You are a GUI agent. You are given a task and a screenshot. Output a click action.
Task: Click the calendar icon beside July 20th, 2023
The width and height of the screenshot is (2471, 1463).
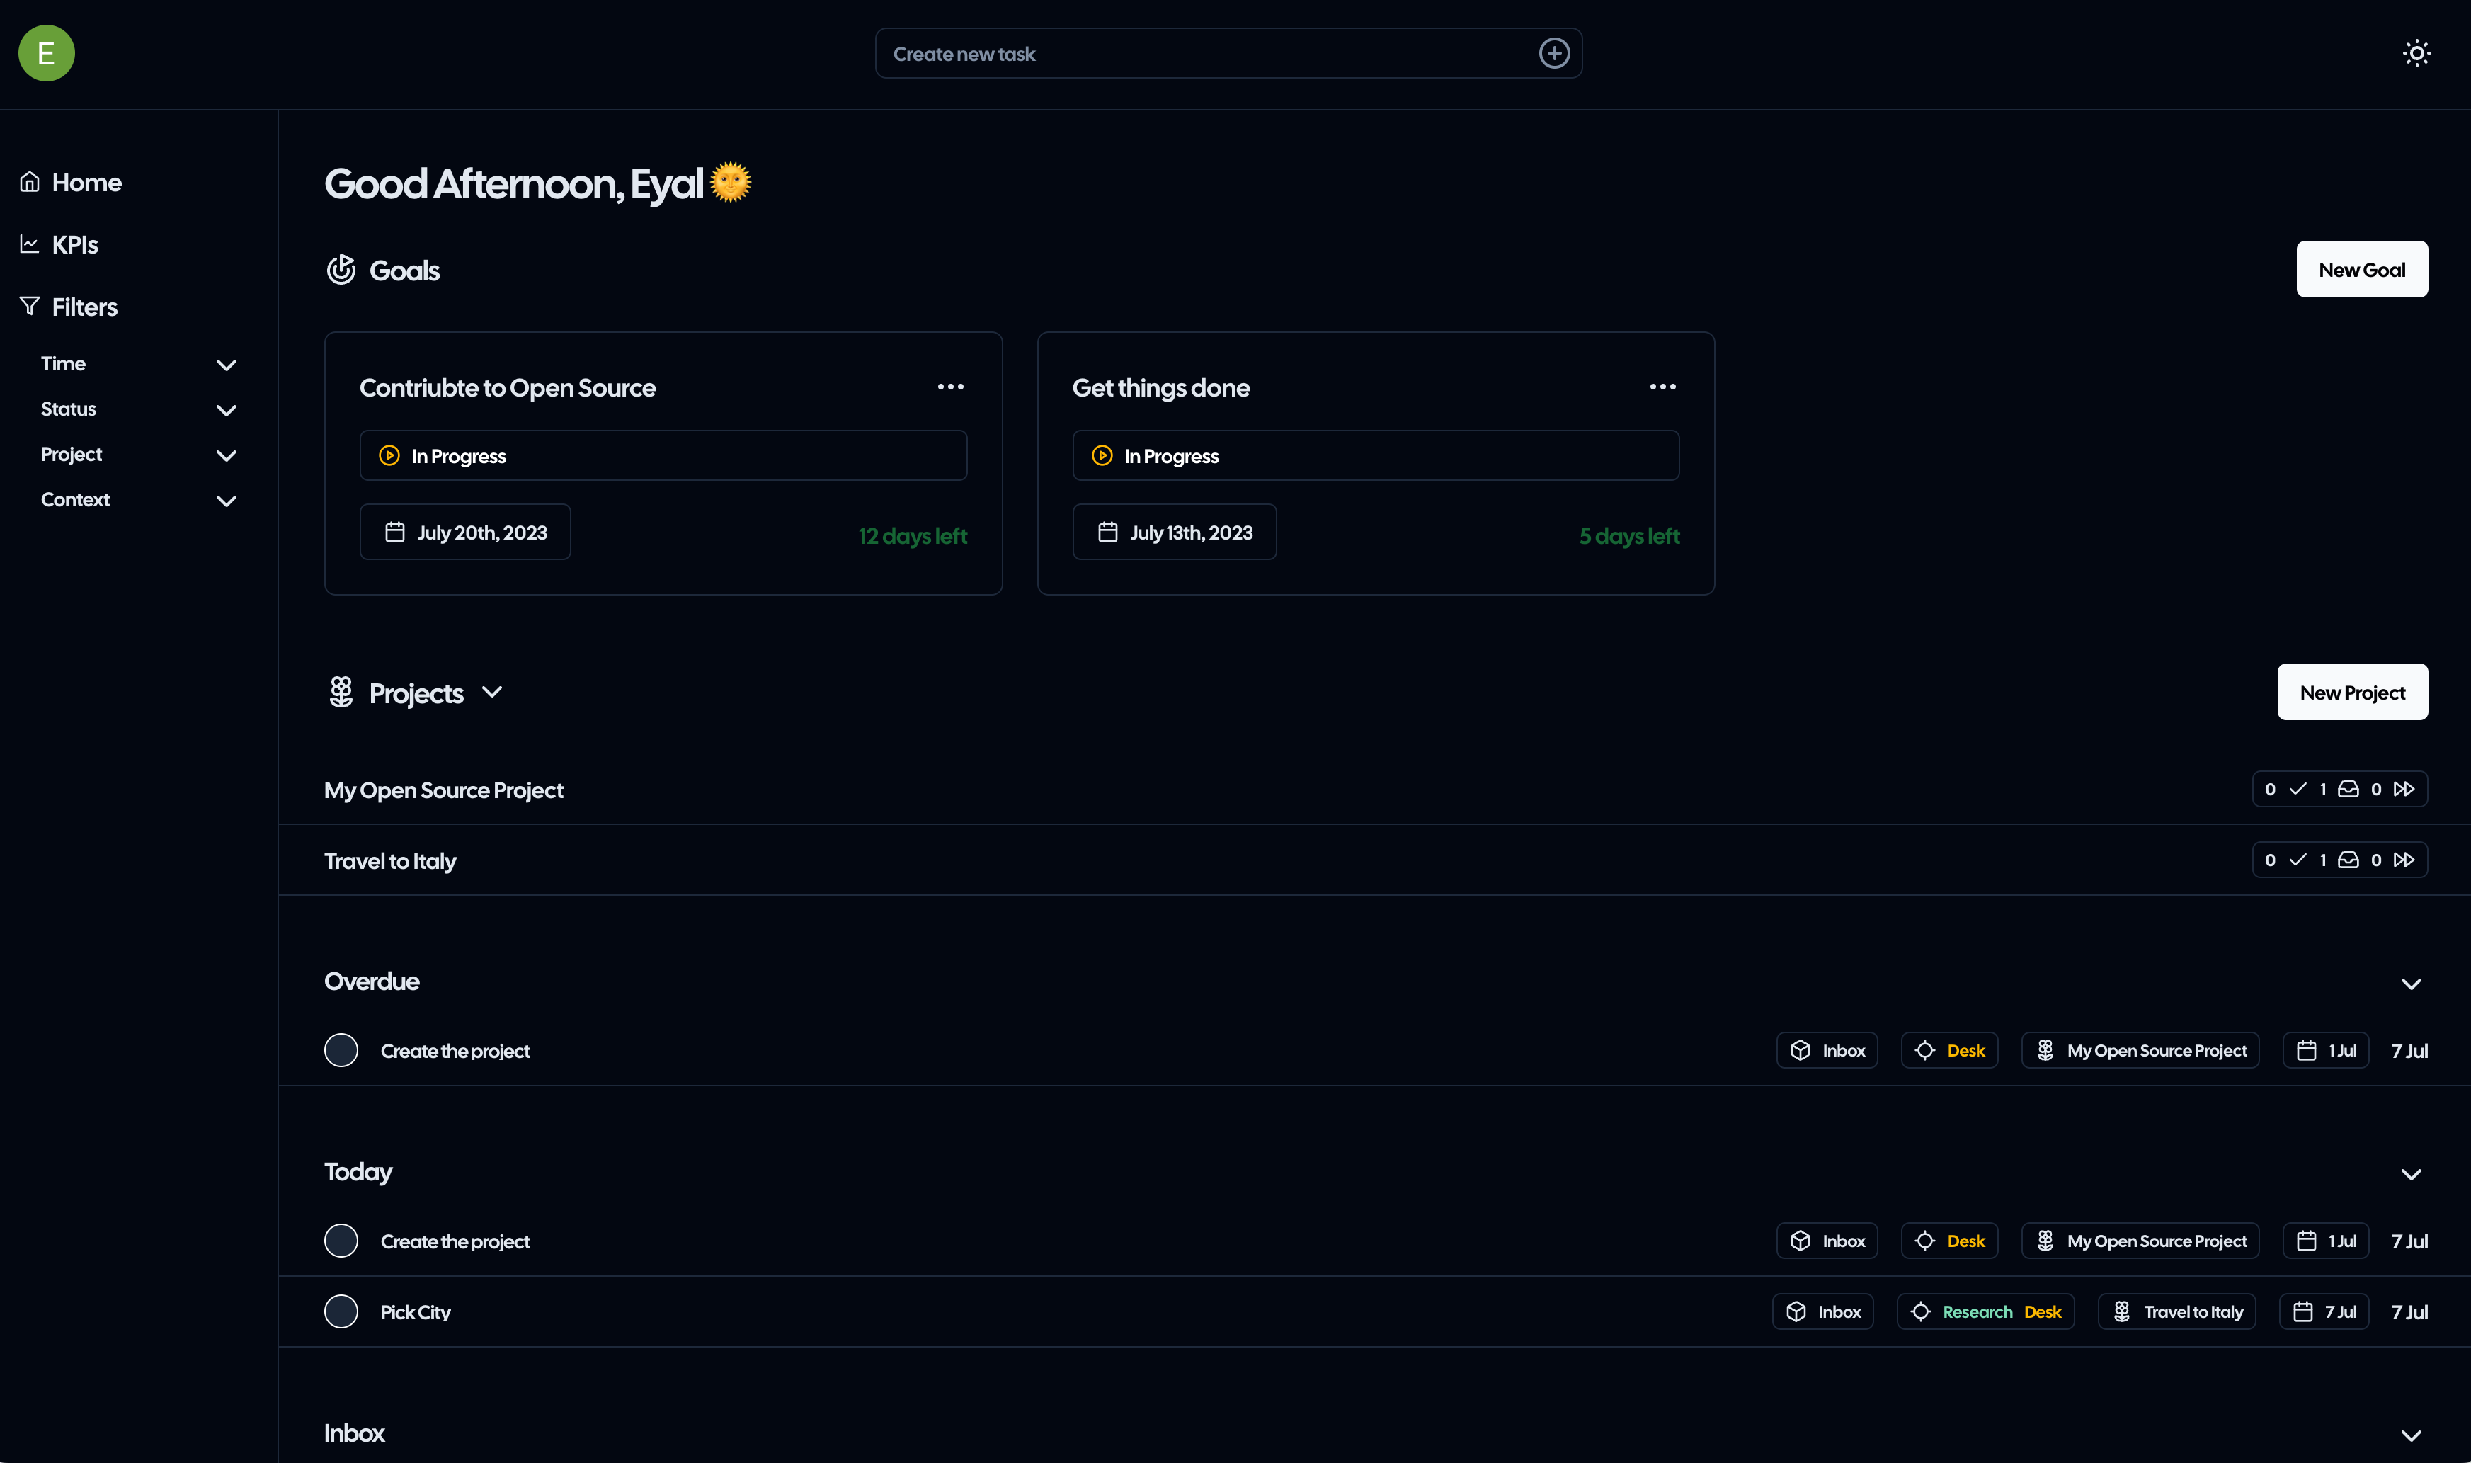coord(395,531)
